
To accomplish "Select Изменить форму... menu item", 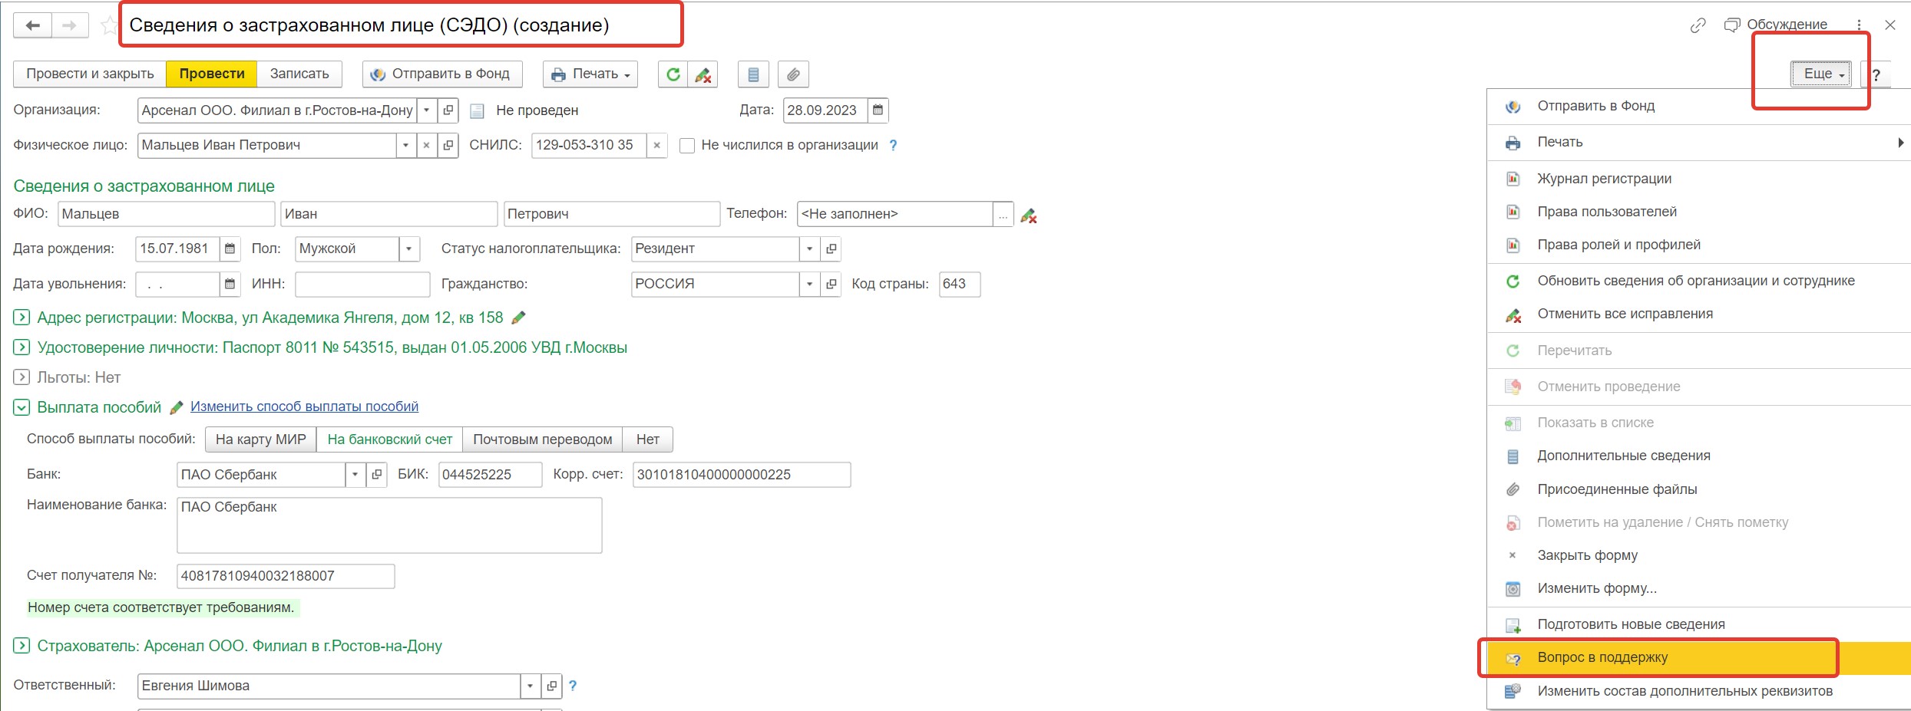I will click(x=1698, y=588).
